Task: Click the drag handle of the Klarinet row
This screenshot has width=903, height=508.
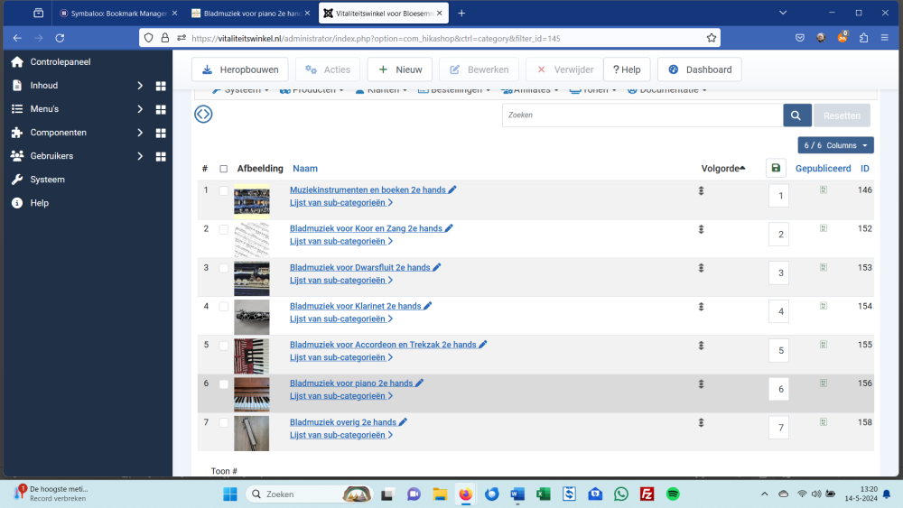Action: 701,307
